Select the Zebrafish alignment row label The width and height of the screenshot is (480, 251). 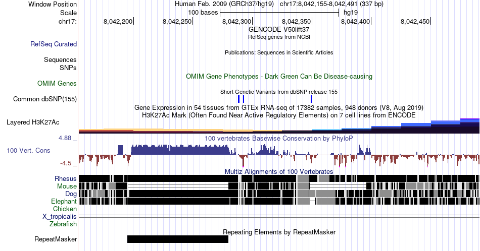tap(63, 224)
